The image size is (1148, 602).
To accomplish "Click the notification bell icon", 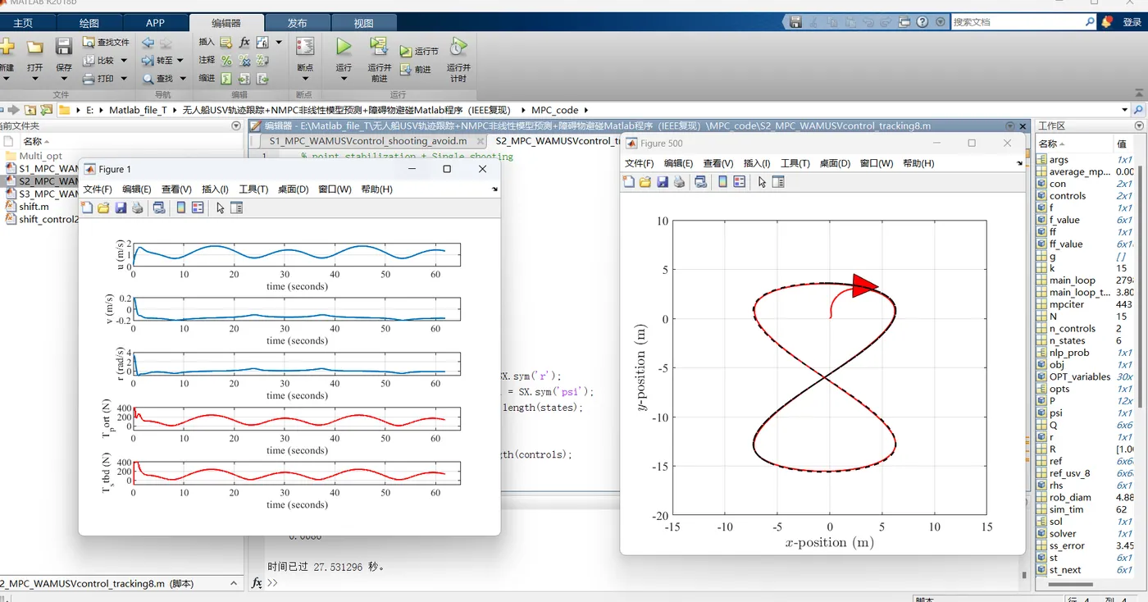I will coord(1107,22).
